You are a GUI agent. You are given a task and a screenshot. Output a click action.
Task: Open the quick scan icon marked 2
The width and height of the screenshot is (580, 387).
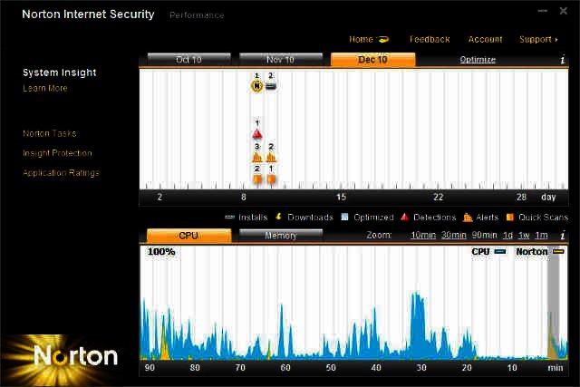click(257, 179)
